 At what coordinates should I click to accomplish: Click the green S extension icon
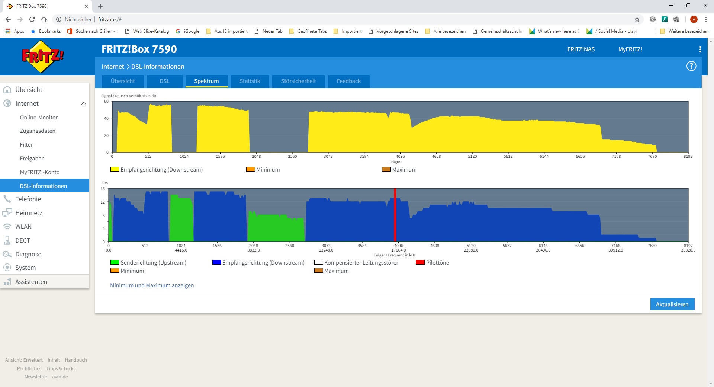[665, 19]
